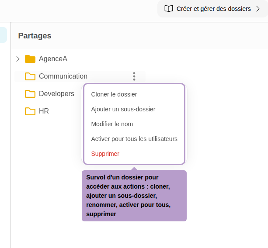This screenshot has width=268, height=248.
Task: Click the Developers folder icon
Action: tap(30, 94)
